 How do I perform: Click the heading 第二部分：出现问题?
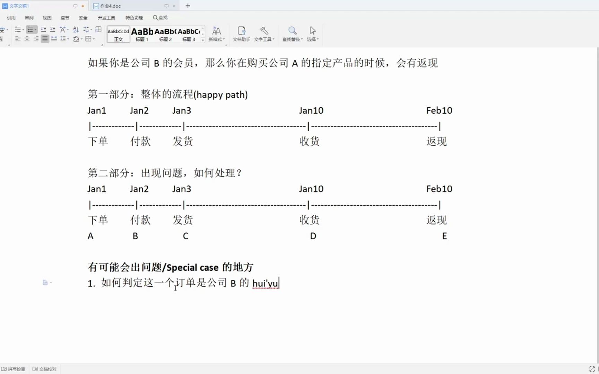click(165, 173)
